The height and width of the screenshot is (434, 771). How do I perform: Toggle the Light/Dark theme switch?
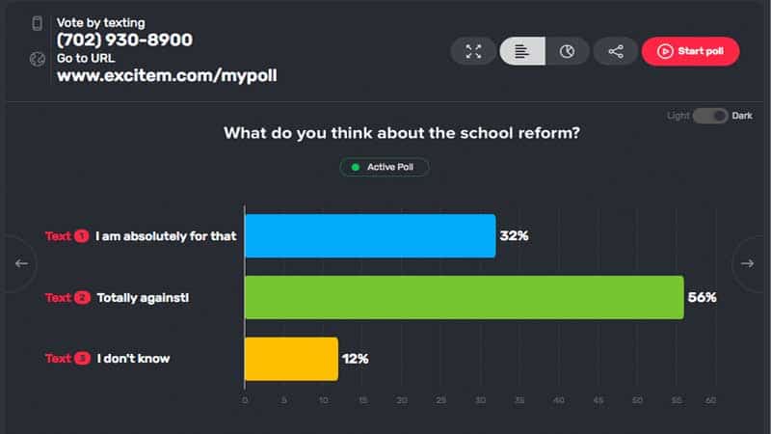click(710, 116)
